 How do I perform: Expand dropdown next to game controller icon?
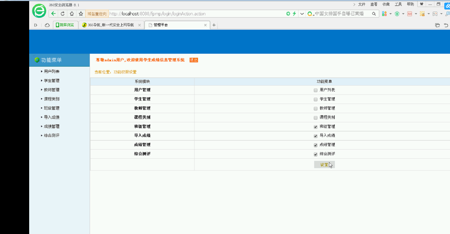click(x=441, y=14)
